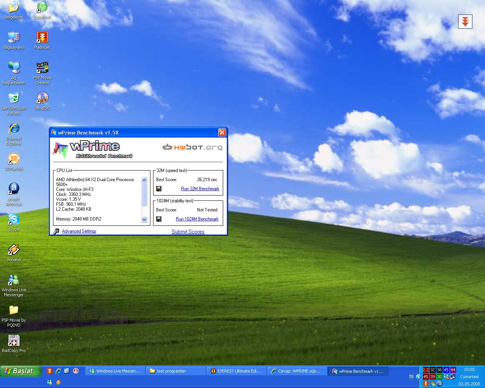Launch Winamp from Quick Launch bar
485x388 pixels.
[58, 382]
